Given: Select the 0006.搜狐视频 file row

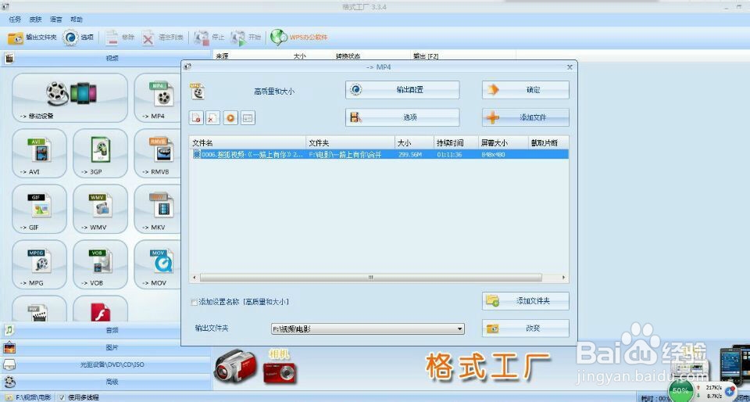Looking at the screenshot, I should point(380,154).
